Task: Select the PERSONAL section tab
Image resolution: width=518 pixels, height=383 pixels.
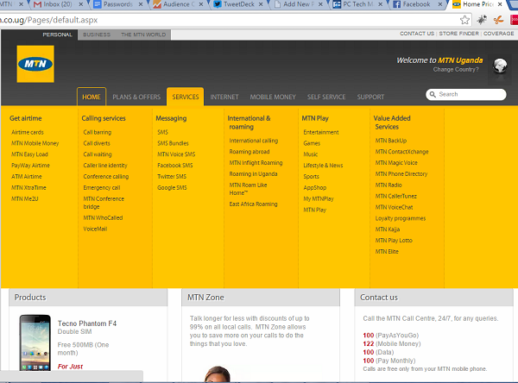Action: (58, 35)
